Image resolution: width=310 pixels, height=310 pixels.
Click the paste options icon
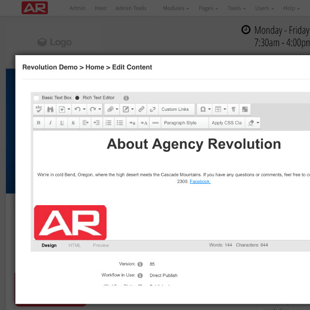[x=62, y=109]
